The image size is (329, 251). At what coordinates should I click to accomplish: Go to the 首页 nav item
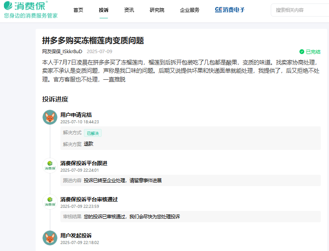(x=78, y=10)
